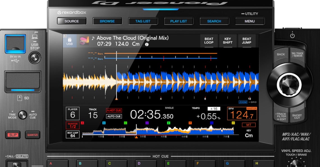Click the USB symbol under the port
The image size is (320, 167).
tap(15, 61)
